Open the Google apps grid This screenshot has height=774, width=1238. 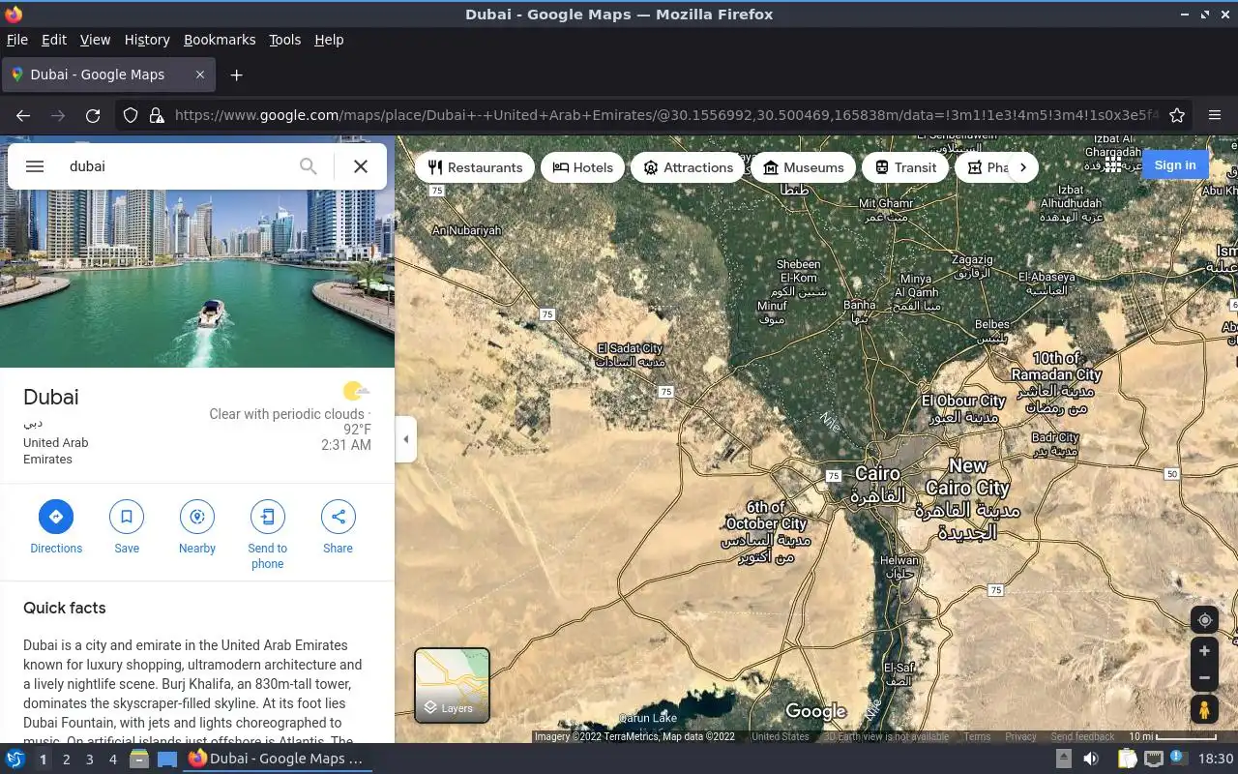click(1113, 165)
